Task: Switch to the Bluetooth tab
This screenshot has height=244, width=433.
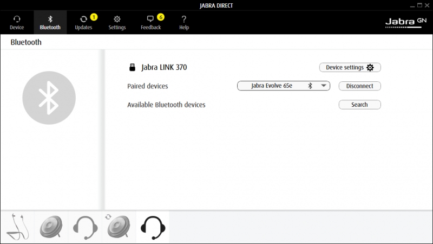Action: (x=50, y=22)
